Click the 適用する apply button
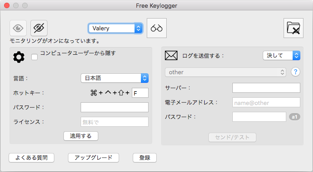Viewport: 313px width, 172px height. pyautogui.click(x=81, y=136)
